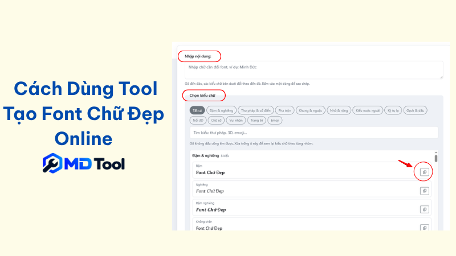Click the MD Tool logo
456x256 pixels.
(84, 163)
